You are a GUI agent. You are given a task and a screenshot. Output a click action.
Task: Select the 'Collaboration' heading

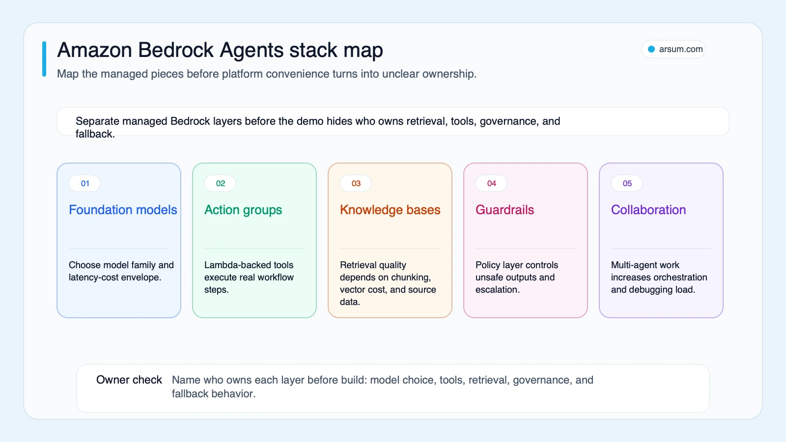(648, 210)
